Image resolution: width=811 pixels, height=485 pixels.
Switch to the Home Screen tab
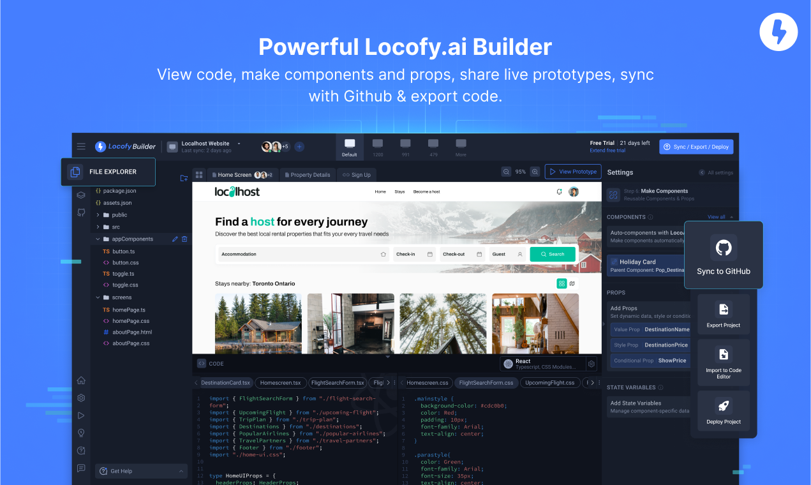[x=242, y=175]
